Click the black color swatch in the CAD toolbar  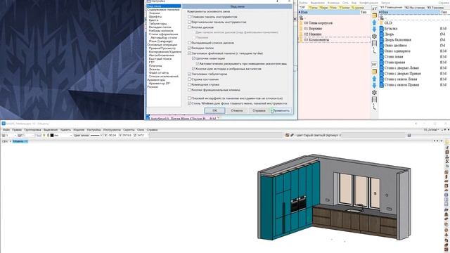point(52,136)
